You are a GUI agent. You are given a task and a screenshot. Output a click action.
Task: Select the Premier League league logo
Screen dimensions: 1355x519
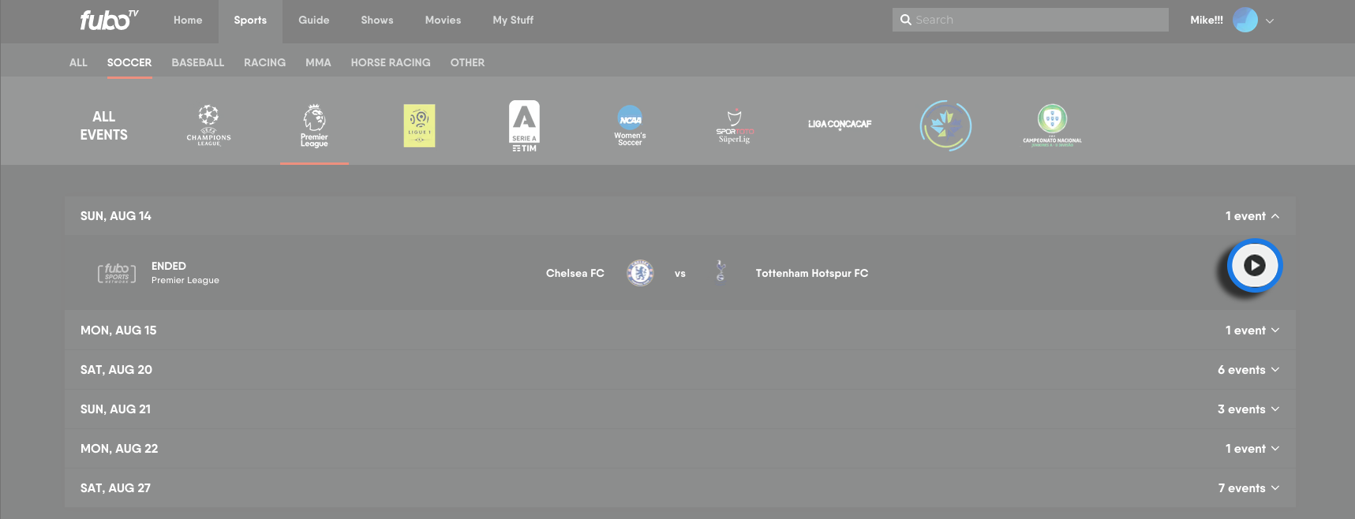[314, 125]
